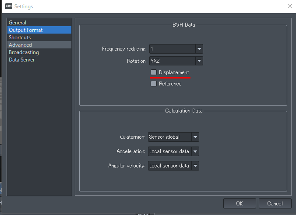Tick the Reference checkbox
This screenshot has height=215, width=296.
pyautogui.click(x=154, y=84)
